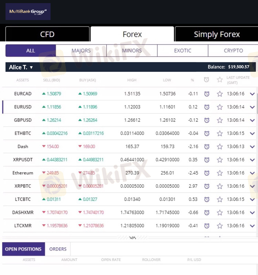
Task: Set a price alert on Ethereum
Action: click(207, 173)
